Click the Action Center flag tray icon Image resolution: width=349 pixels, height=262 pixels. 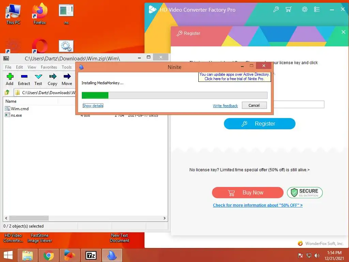click(301, 256)
